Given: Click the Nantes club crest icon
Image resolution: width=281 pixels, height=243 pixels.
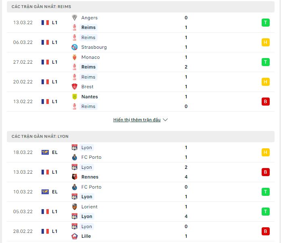Looking at the screenshot, I should [75, 97].
